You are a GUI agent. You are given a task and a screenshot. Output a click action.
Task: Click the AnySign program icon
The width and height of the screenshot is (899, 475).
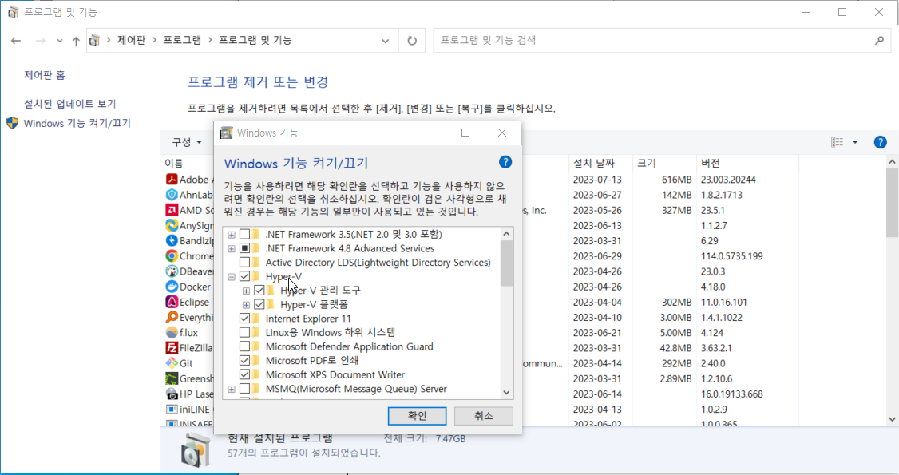pos(172,225)
